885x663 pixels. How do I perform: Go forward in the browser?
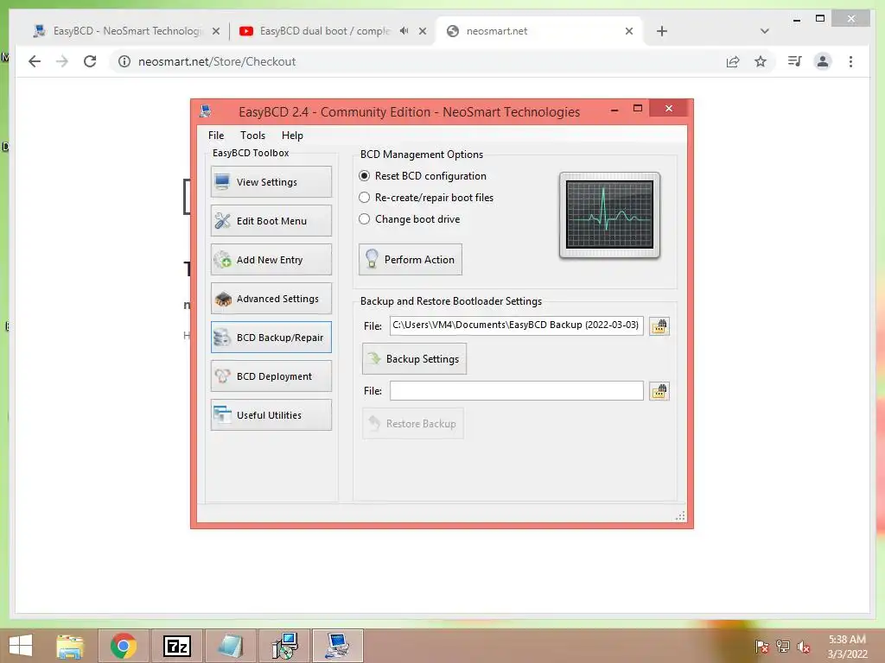pyautogui.click(x=62, y=61)
